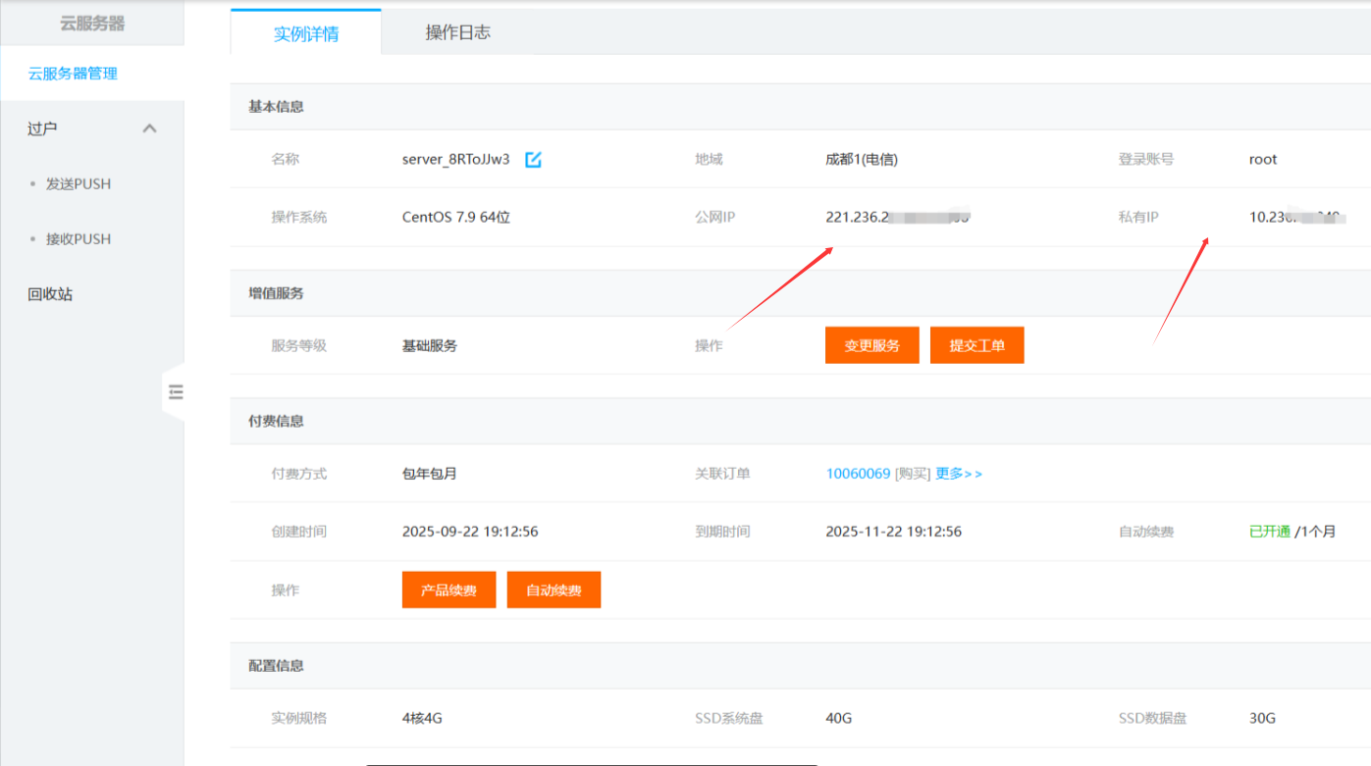Click the edit icon beside server_8RToJJw3
Image resolution: width=1371 pixels, height=766 pixels.
[x=533, y=160]
